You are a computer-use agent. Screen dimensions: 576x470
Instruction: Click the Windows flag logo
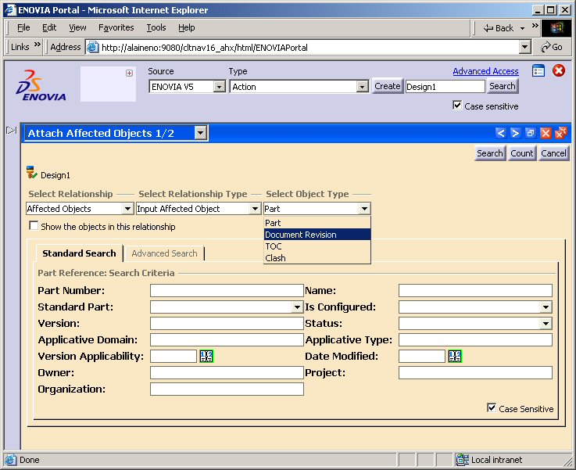[556, 28]
